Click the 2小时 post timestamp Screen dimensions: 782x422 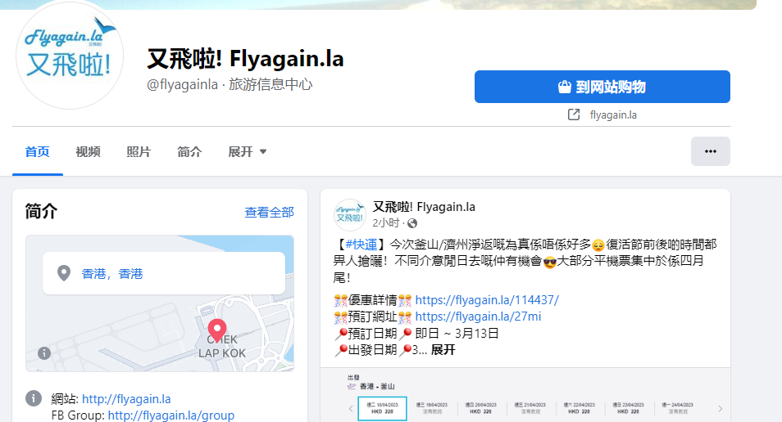pos(386,223)
